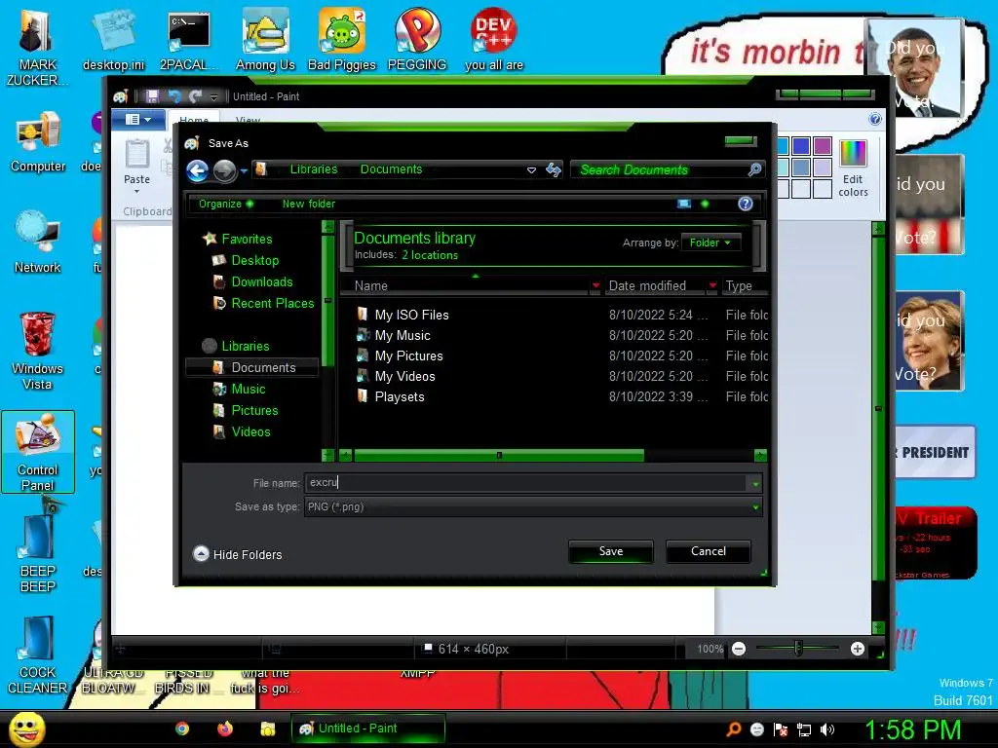
Task: Click Libraries in the address breadcrumb
Action: (314, 169)
